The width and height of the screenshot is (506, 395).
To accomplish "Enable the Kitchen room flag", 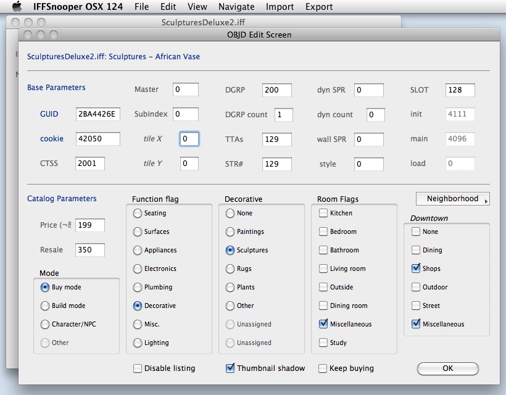I will pos(323,213).
